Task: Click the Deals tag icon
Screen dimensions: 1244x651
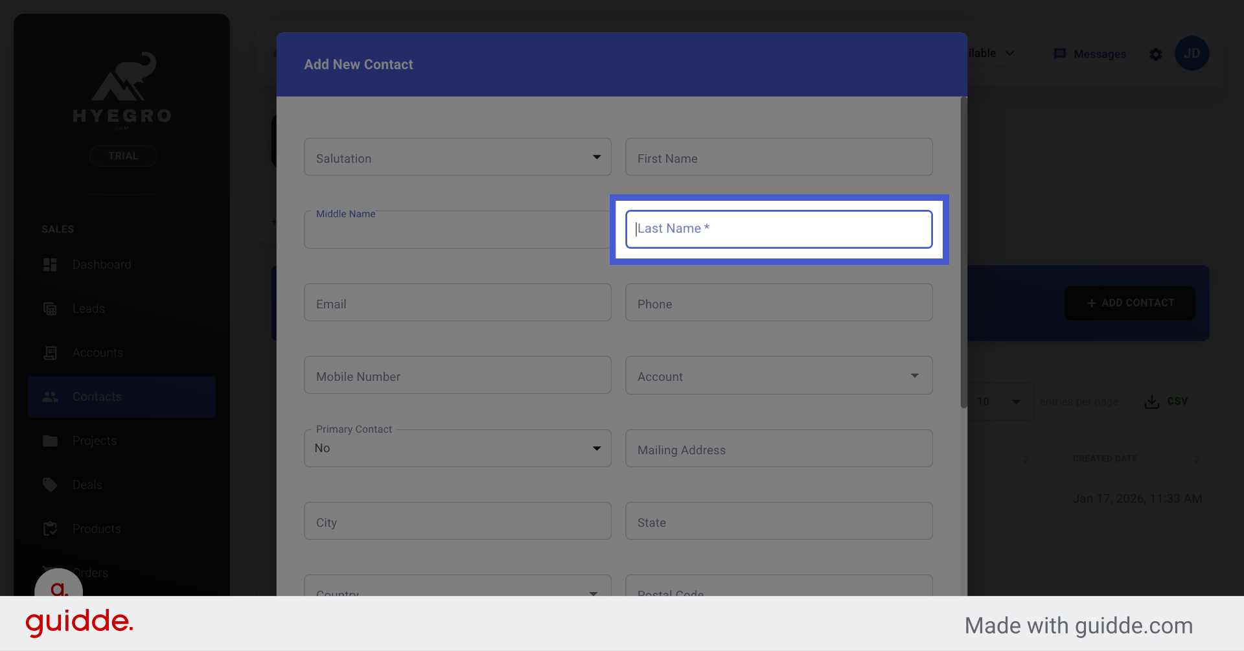Action: pos(50,485)
